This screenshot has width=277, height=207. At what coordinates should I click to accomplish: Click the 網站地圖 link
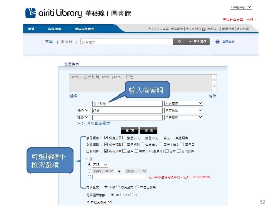[243, 29]
